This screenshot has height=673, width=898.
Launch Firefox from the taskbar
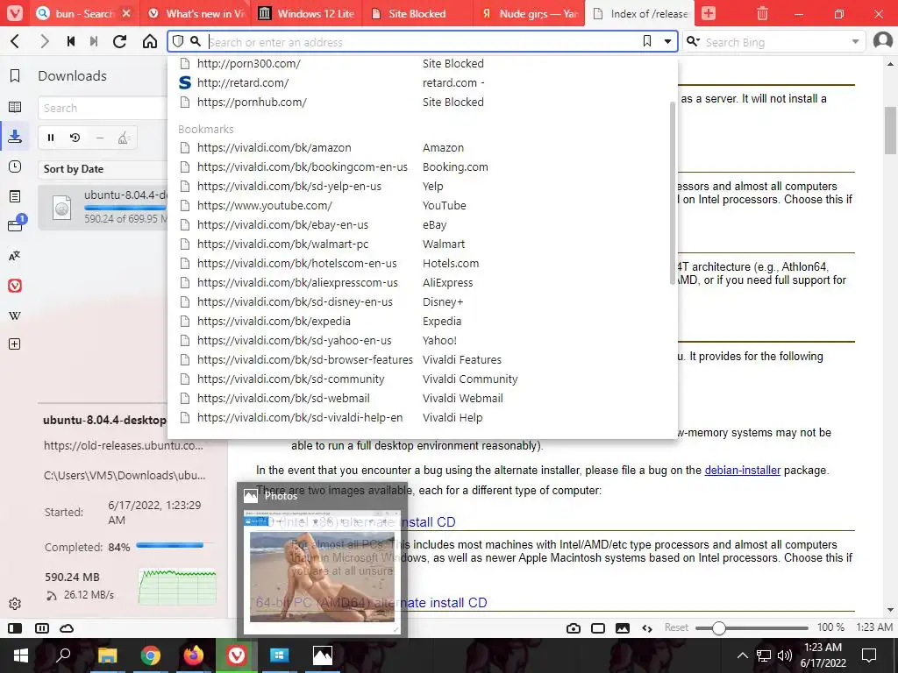194,655
